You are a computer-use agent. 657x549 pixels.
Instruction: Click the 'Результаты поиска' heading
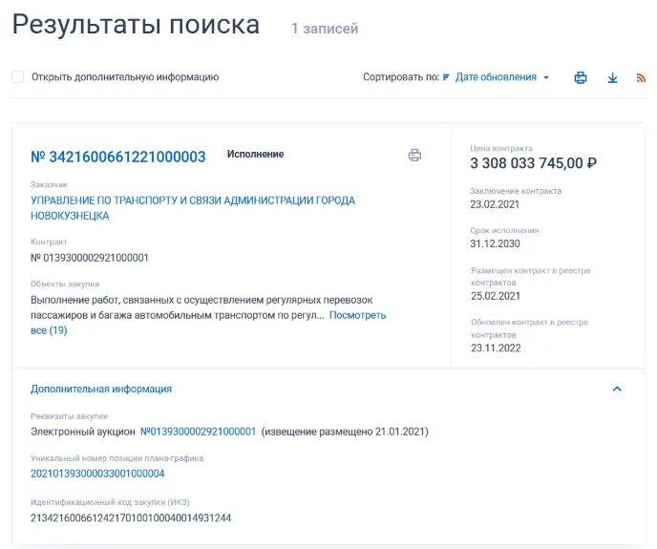pos(137,24)
